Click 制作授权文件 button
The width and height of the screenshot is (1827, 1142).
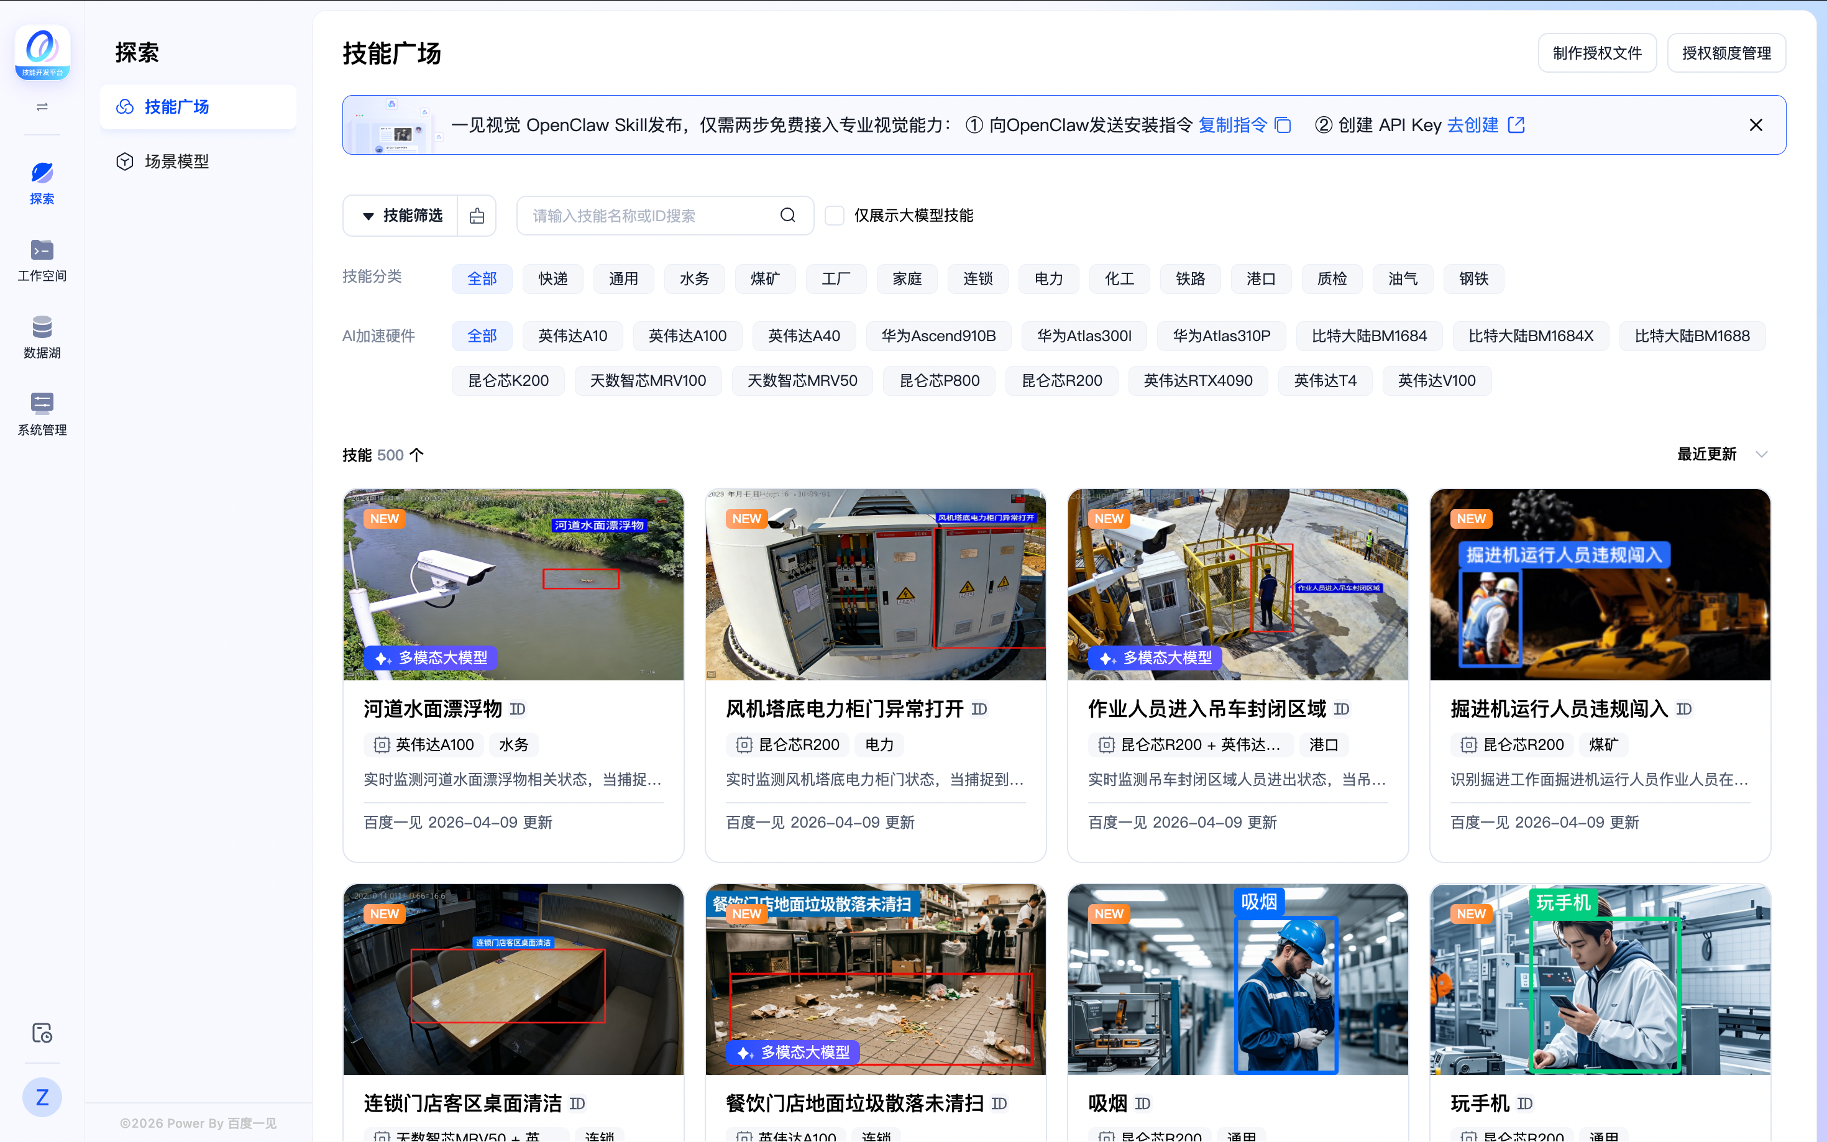[1596, 53]
